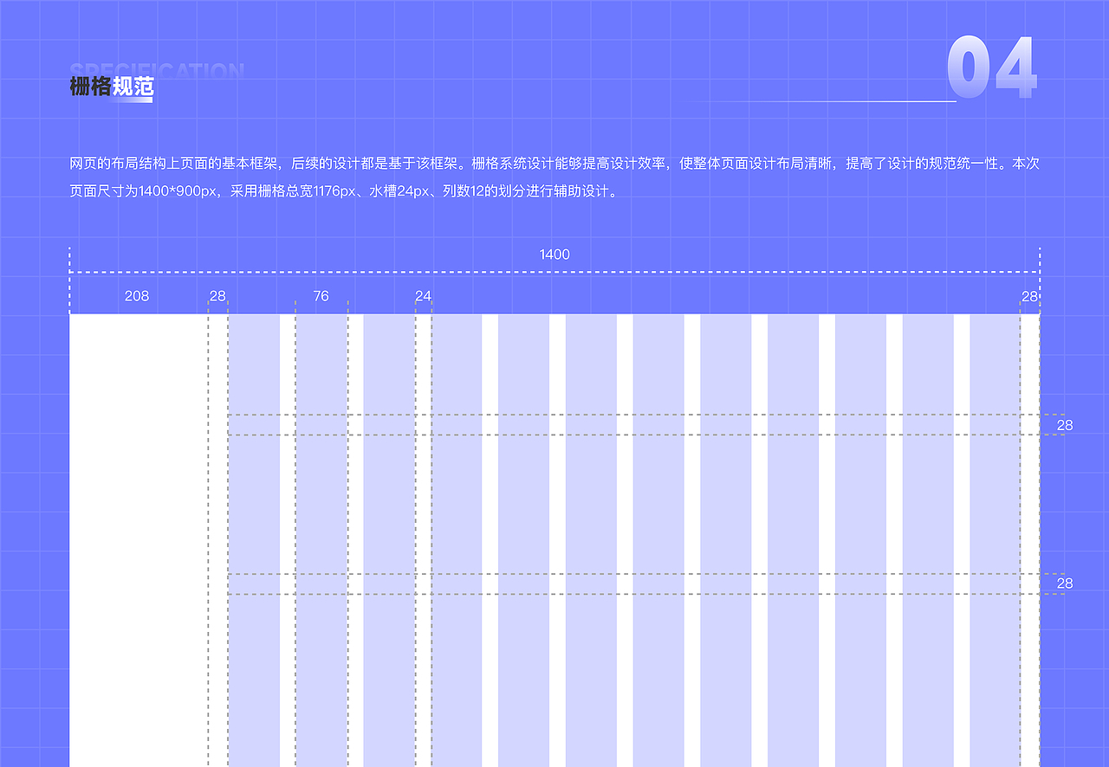
Task: Click the "76" column width label
Action: [320, 295]
